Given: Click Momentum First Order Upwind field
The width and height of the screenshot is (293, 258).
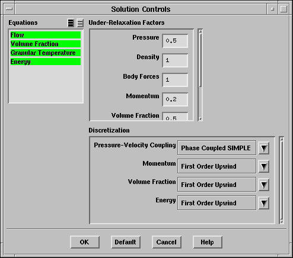Looking at the screenshot, I should (x=217, y=166).
